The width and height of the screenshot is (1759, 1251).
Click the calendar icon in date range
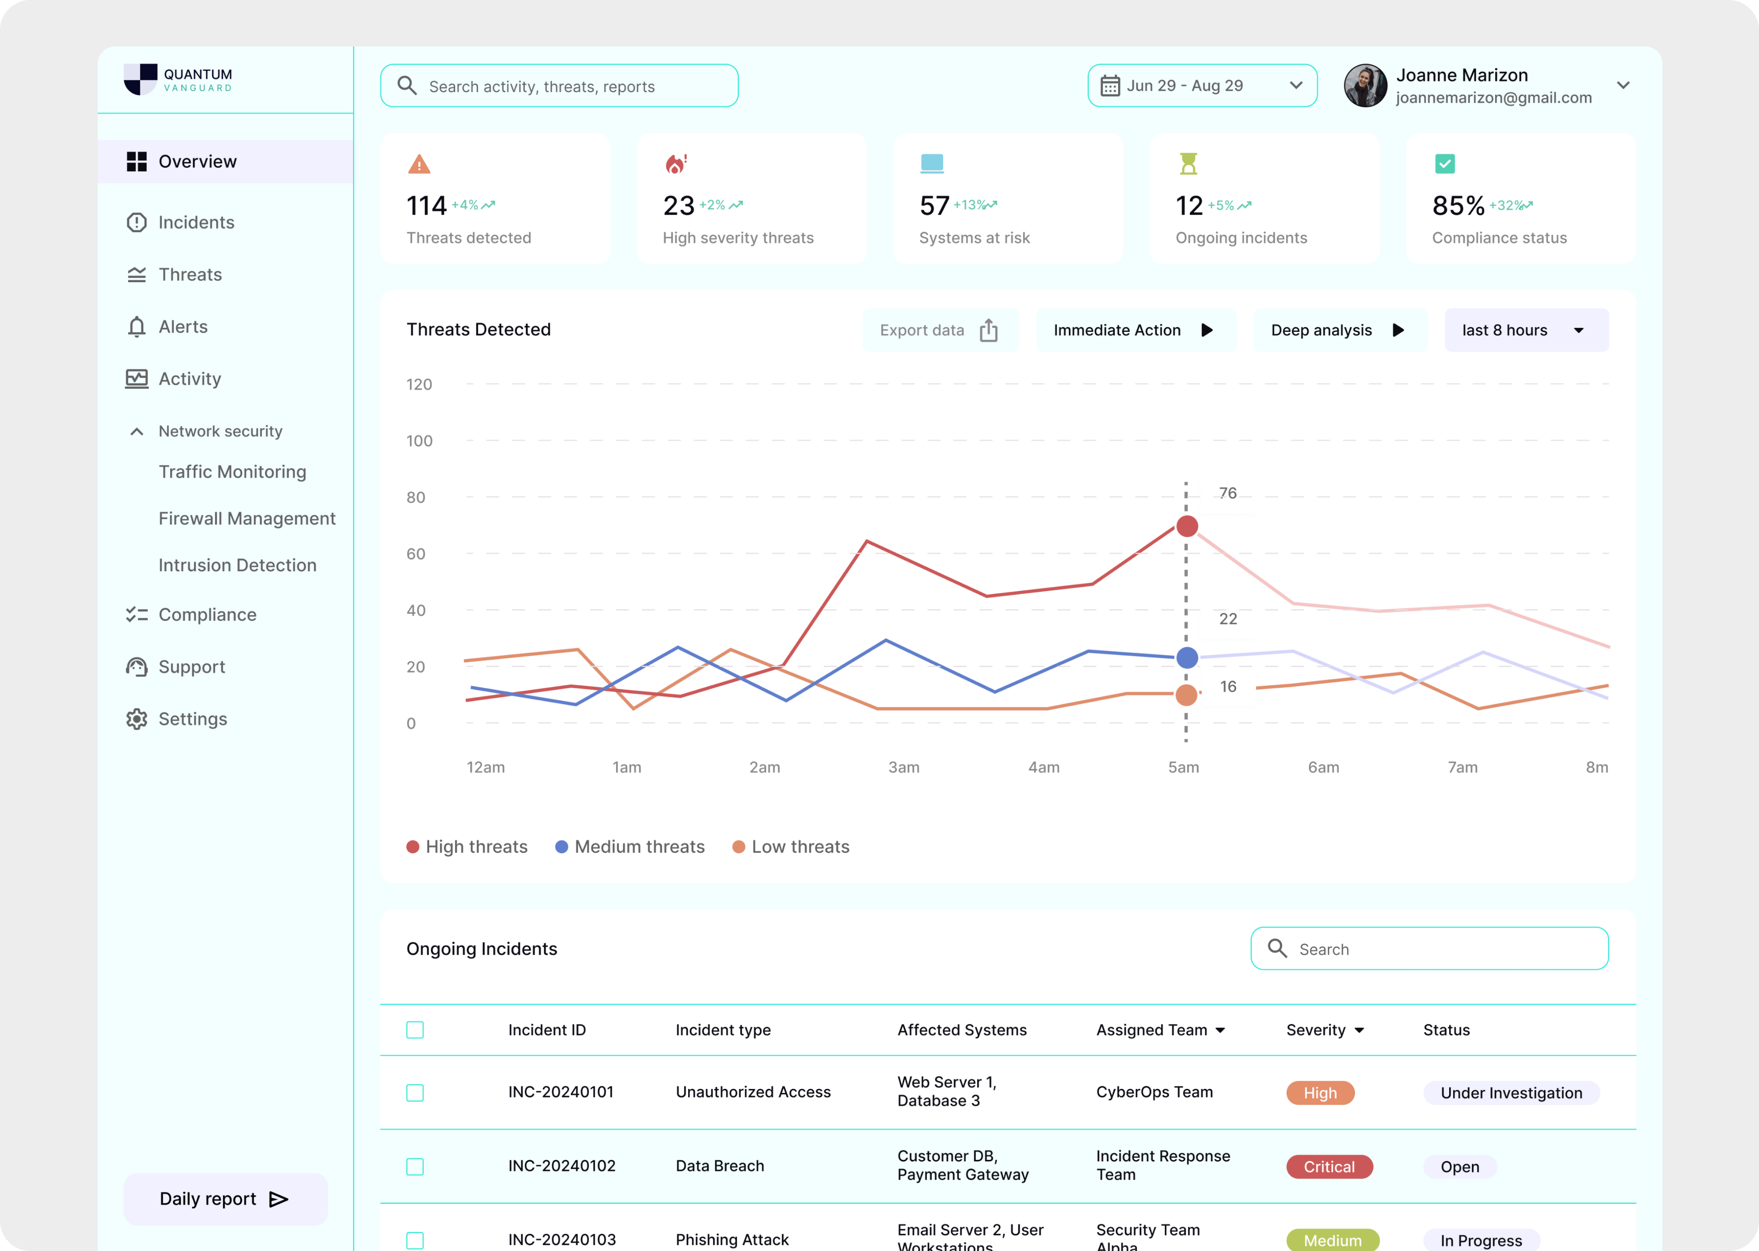pos(1110,86)
